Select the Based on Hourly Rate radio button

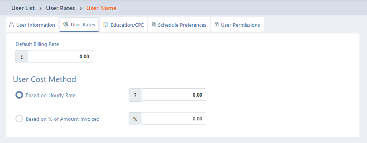(19, 95)
